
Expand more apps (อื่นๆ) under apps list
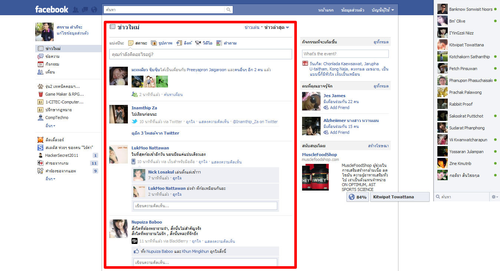50,179
